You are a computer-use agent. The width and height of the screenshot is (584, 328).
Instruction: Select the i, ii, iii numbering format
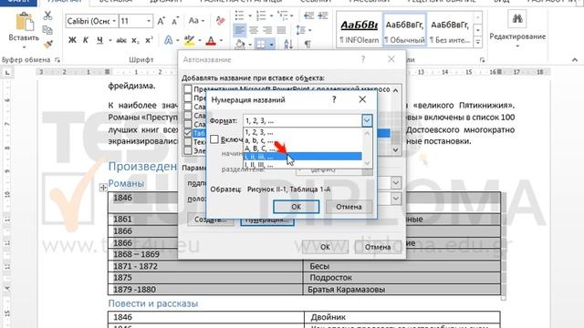302,157
